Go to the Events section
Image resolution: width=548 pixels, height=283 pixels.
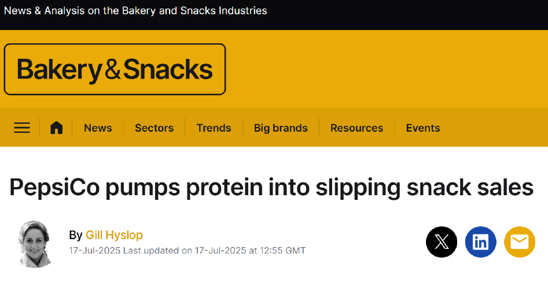[423, 128]
